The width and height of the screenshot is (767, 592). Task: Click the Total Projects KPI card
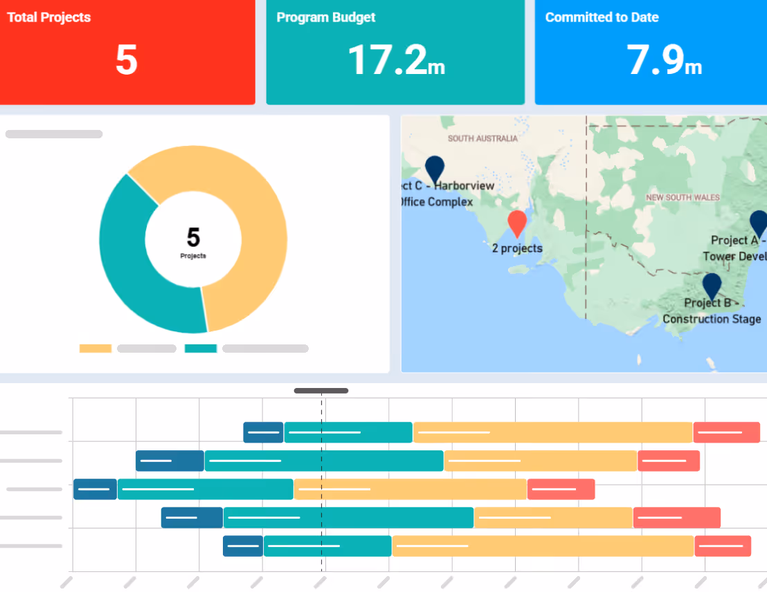[128, 52]
